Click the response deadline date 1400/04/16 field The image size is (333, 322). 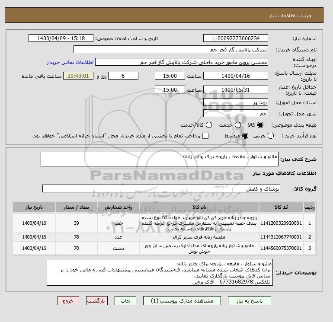(x=236, y=76)
